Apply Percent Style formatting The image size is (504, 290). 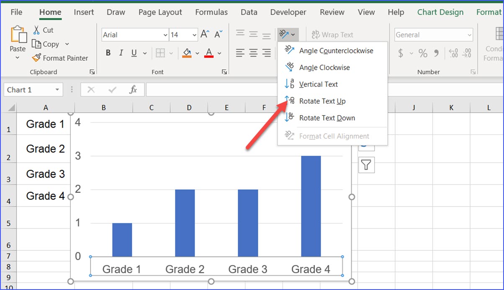click(x=423, y=53)
